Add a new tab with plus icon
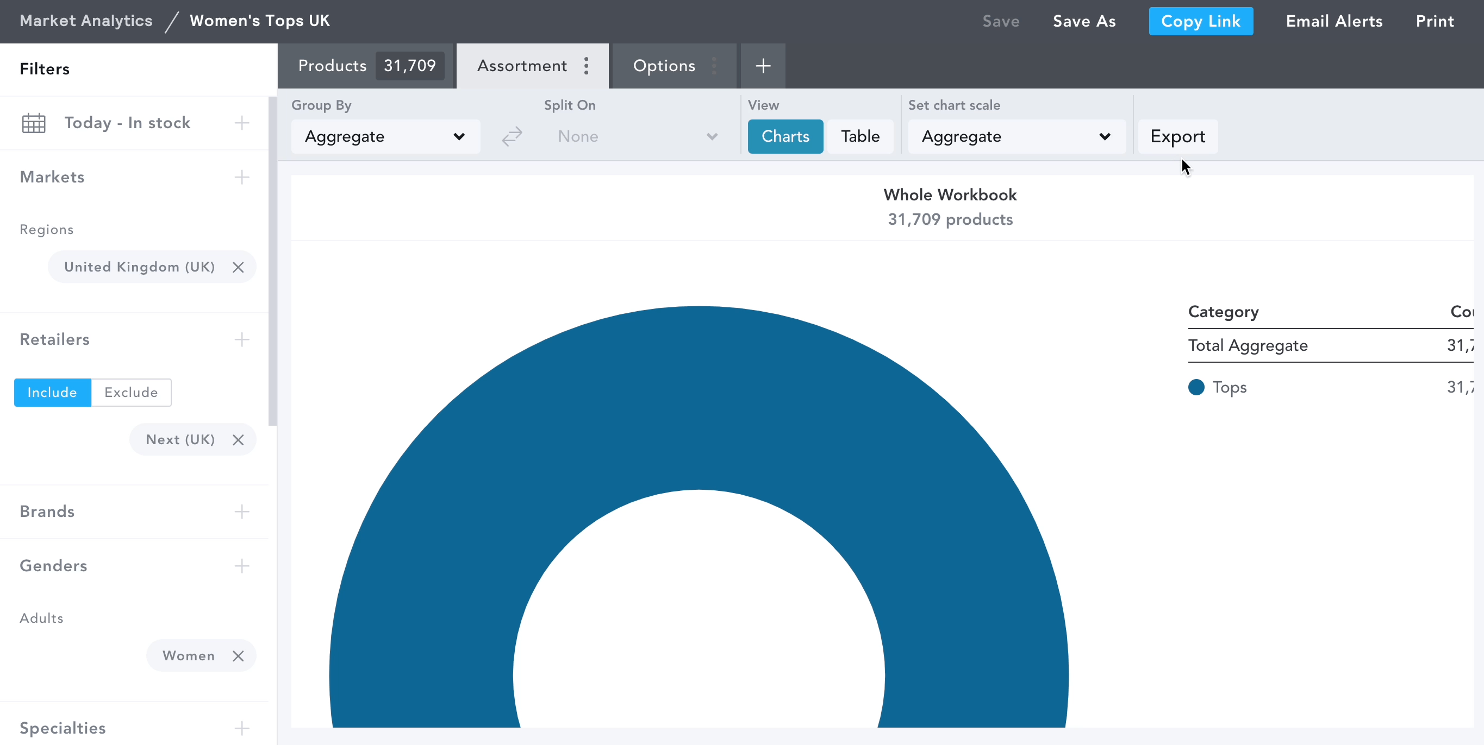 [763, 66]
